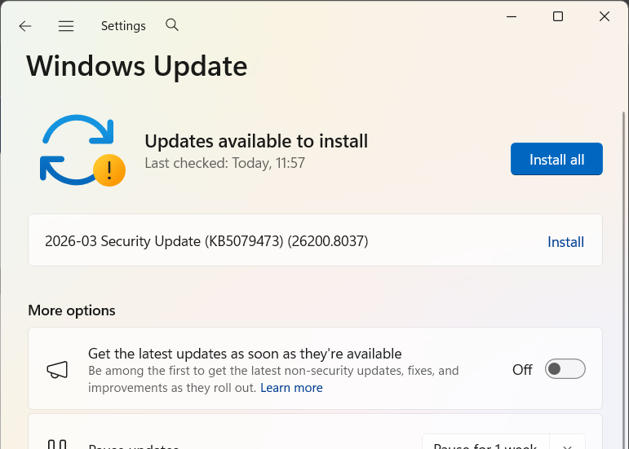This screenshot has width=629, height=449.
Task: Install the KB5079473 security update
Action: 565,242
